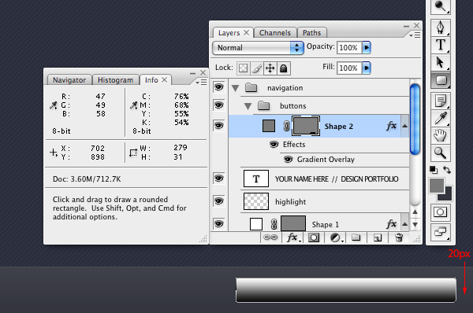Toggle visibility of Shape 2 Effects

pos(274,145)
